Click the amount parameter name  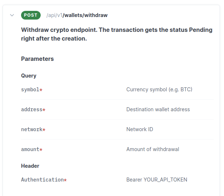click(x=30, y=149)
